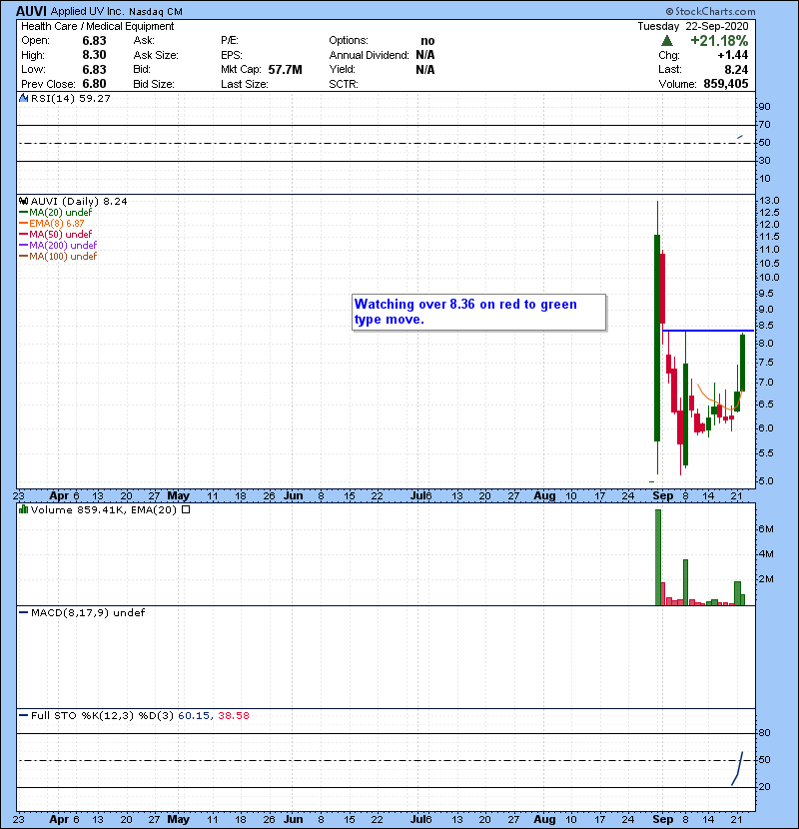Click the 8.5 price axis label
Image resolution: width=799 pixels, height=829 pixels.
click(766, 326)
